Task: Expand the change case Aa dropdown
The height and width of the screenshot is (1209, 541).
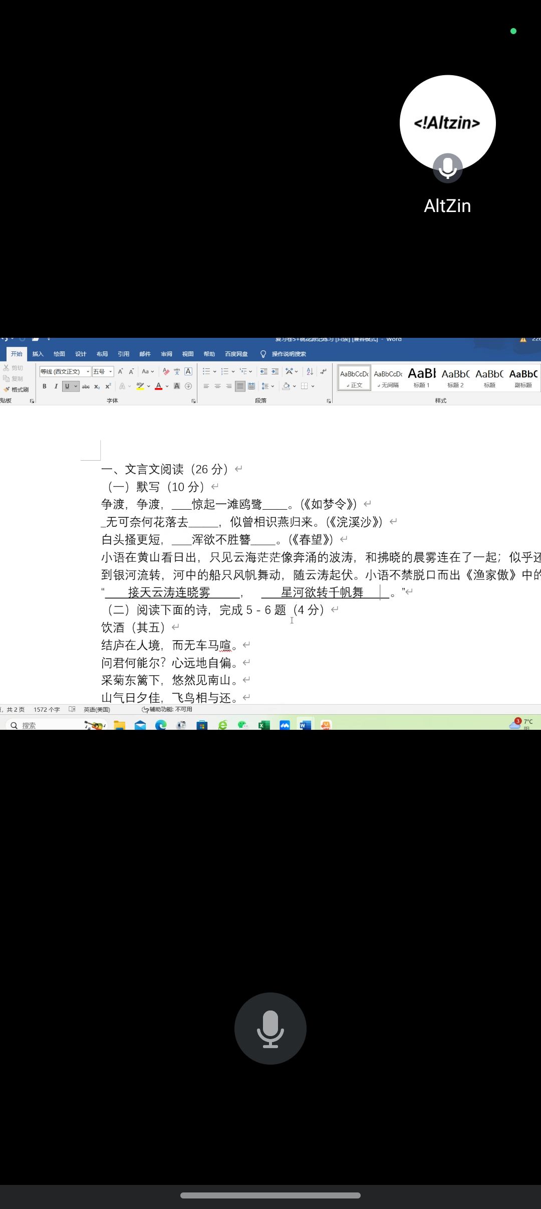Action: pos(148,371)
